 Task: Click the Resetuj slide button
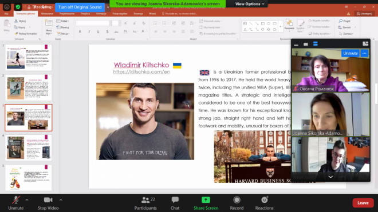62,27
